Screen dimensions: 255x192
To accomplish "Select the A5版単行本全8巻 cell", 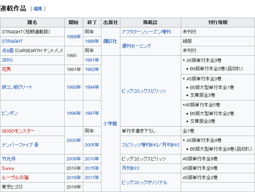I will click(x=218, y=159).
